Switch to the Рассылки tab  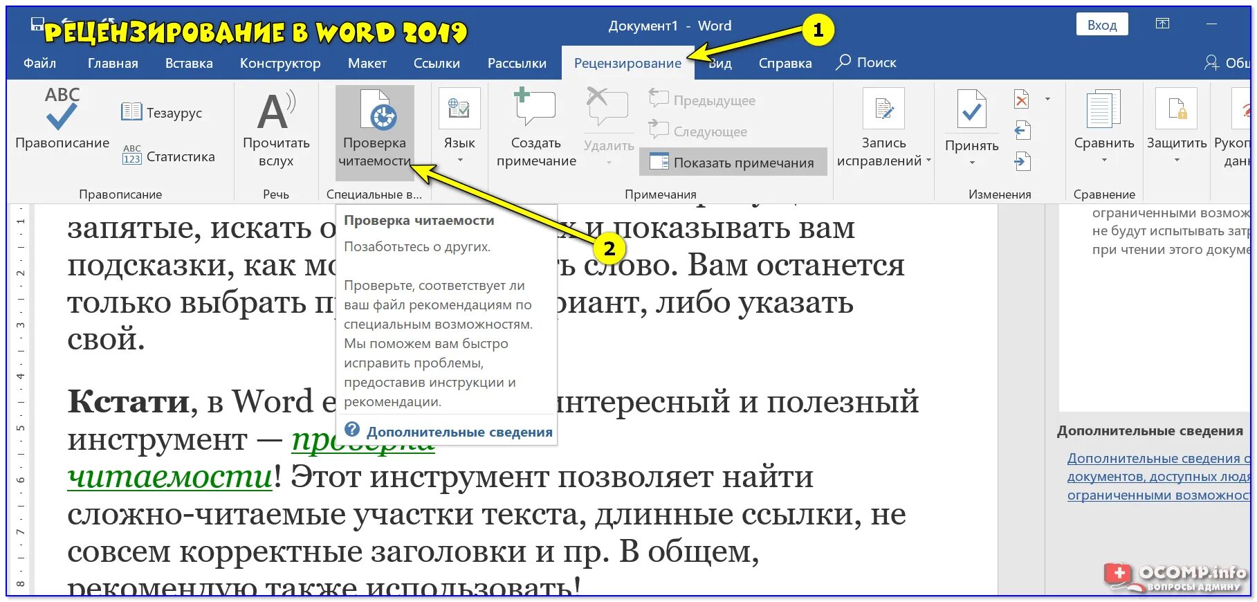tap(517, 63)
